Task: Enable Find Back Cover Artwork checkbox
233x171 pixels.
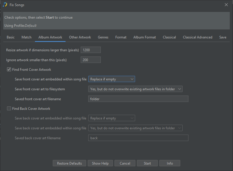Action: (9, 109)
